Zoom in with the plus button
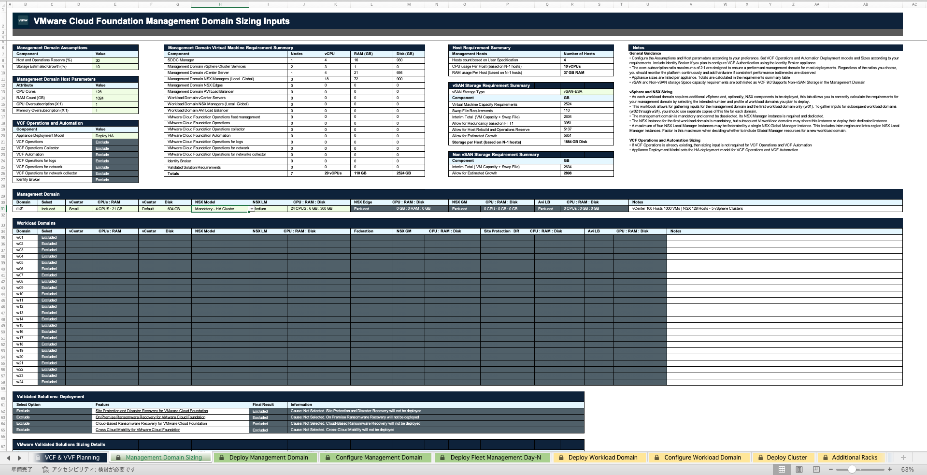The image size is (927, 475). tap(890, 469)
